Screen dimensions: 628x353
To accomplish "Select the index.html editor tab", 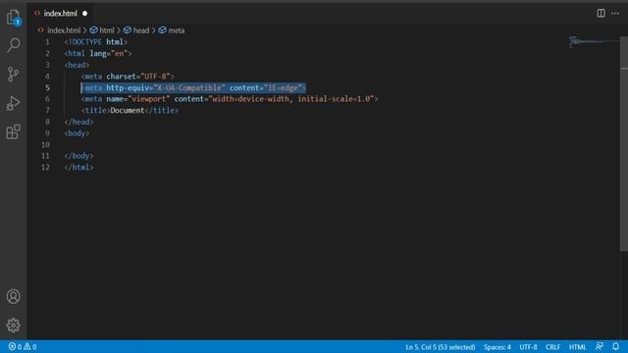I will click(60, 13).
